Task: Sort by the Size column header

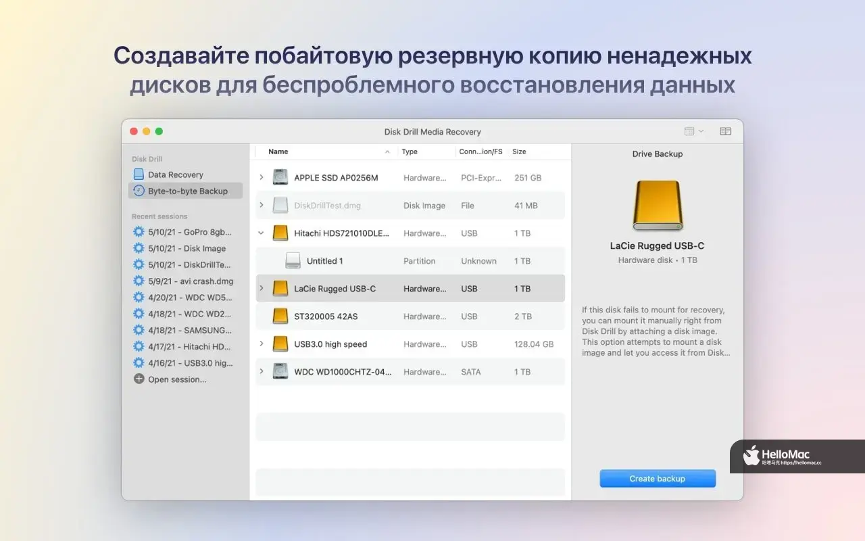Action: pyautogui.click(x=537, y=152)
